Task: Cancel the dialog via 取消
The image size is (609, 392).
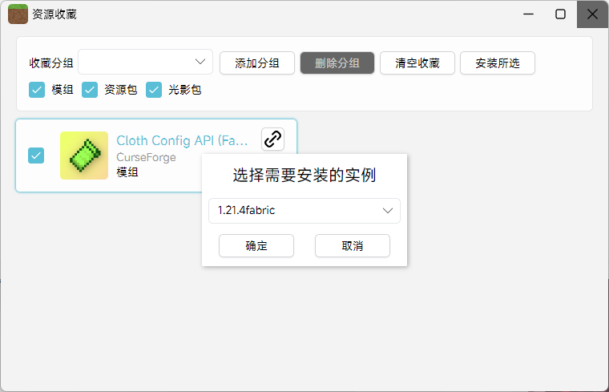Action: (353, 246)
